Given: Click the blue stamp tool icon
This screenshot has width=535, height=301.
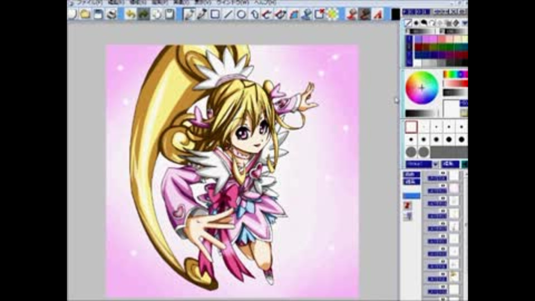Looking at the screenshot, I should [x=306, y=14].
